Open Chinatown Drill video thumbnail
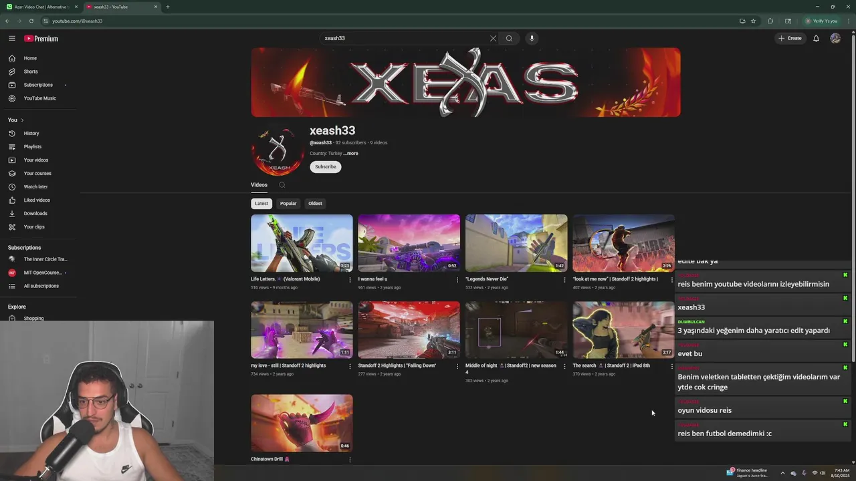Screen dimensions: 856x481 [x=302, y=423]
